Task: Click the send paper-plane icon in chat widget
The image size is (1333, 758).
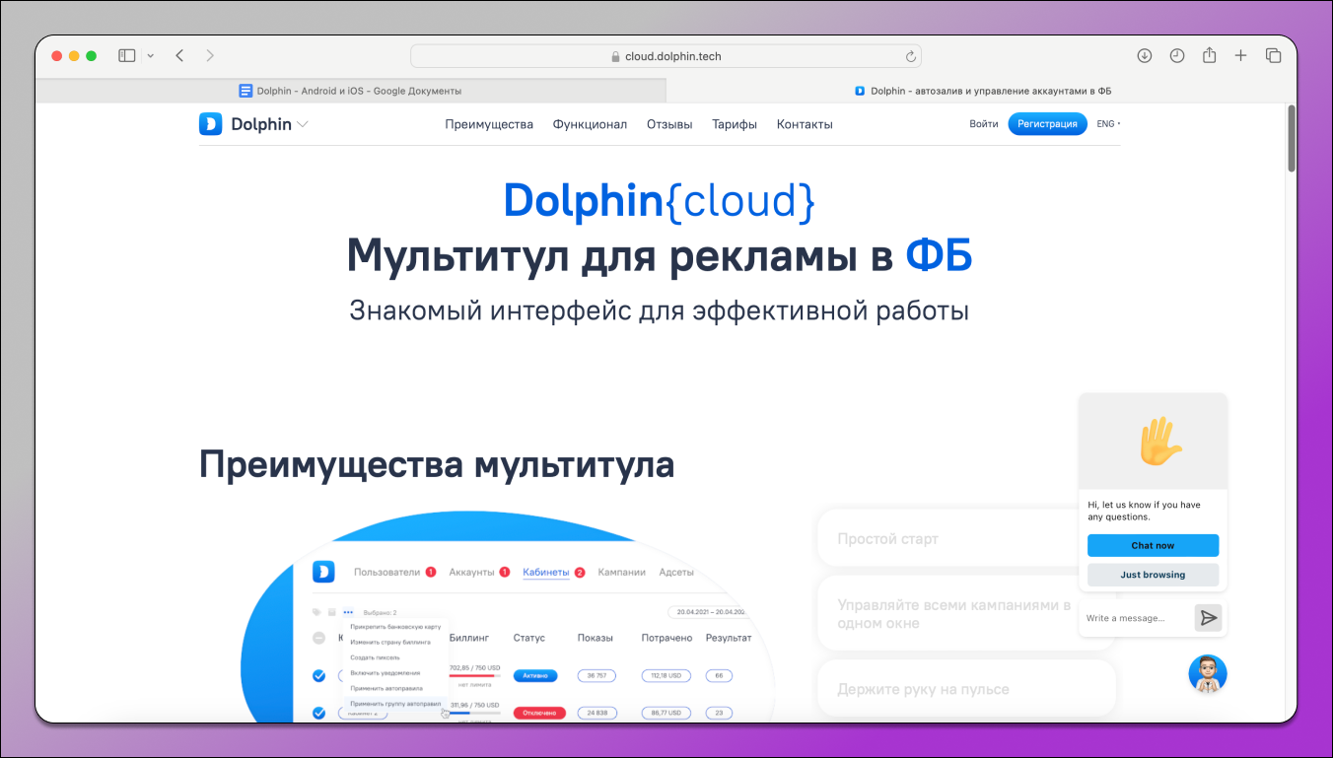Action: 1209,618
